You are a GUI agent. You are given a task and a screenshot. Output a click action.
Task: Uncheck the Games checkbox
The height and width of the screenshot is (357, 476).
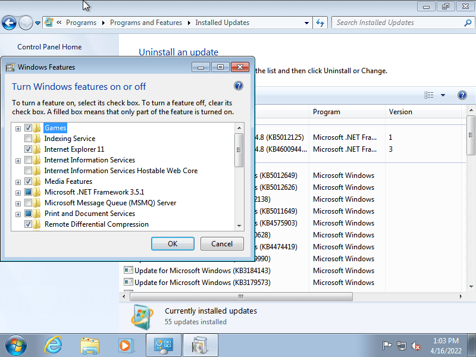pos(28,128)
